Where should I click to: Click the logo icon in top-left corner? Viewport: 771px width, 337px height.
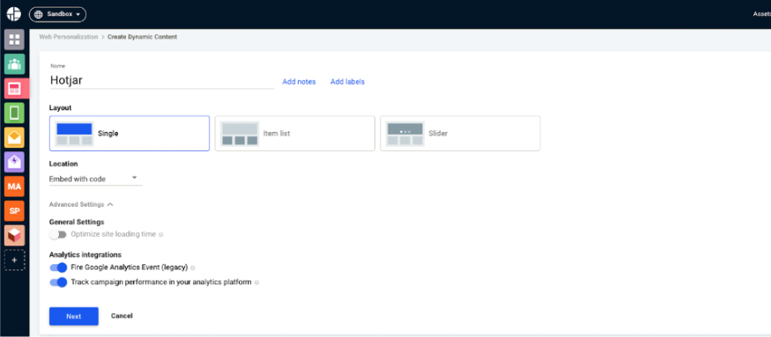pos(14,14)
